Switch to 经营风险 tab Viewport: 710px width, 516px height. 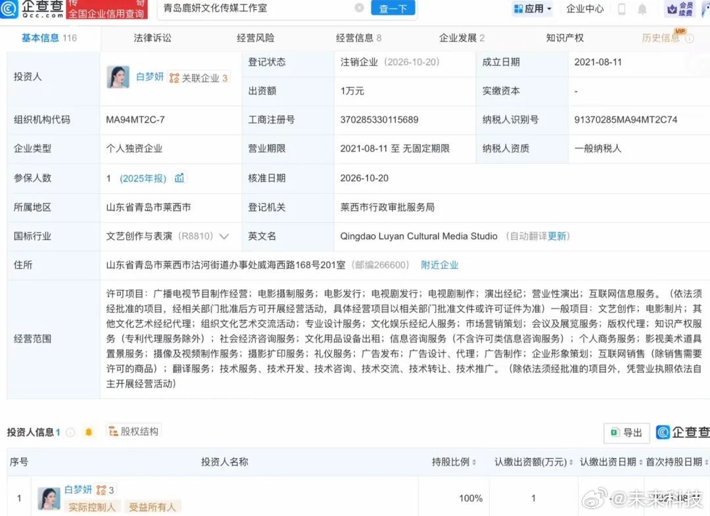[x=255, y=38]
